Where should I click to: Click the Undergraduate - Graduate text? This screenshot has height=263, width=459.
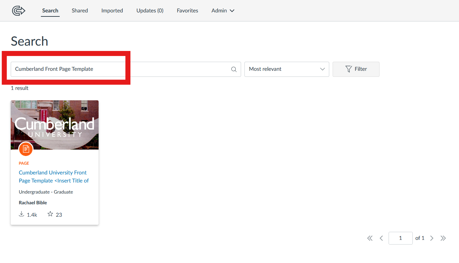click(x=46, y=192)
